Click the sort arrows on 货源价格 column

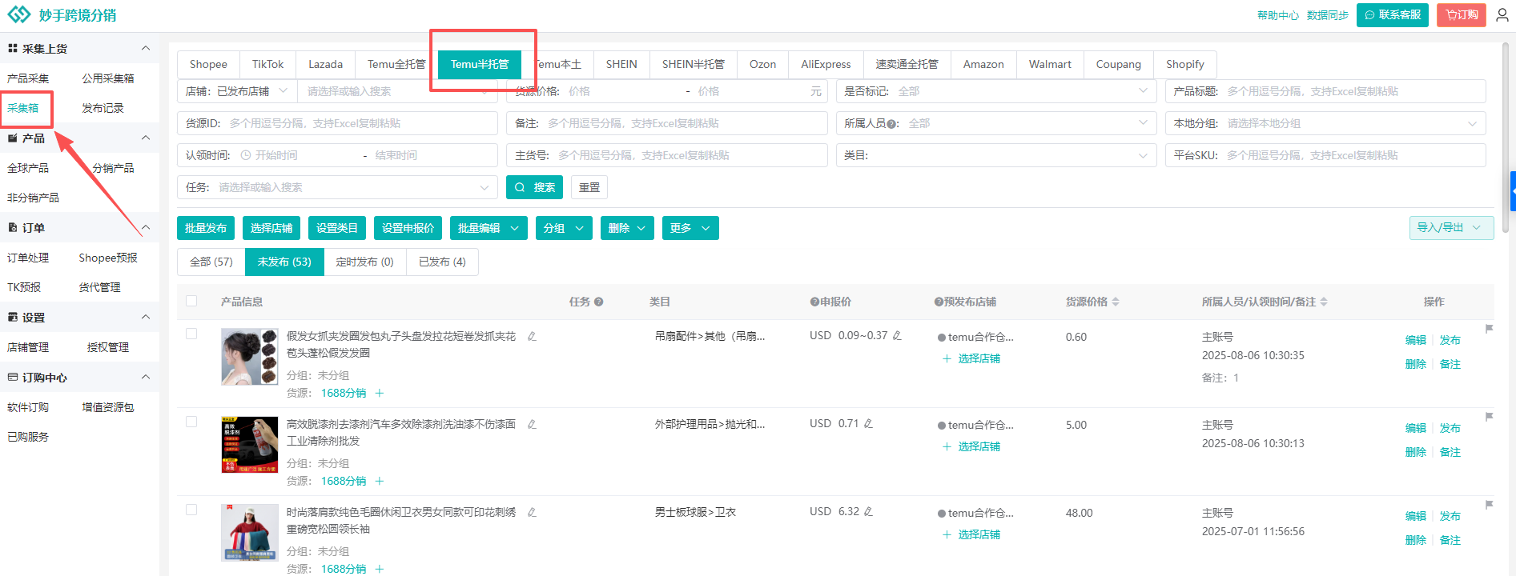coord(1116,302)
